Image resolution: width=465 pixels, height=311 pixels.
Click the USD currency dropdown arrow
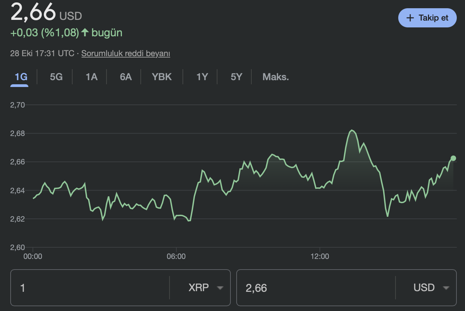tap(447, 288)
